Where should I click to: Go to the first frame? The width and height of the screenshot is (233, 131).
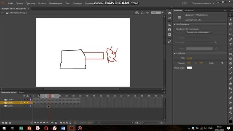pos(35,123)
